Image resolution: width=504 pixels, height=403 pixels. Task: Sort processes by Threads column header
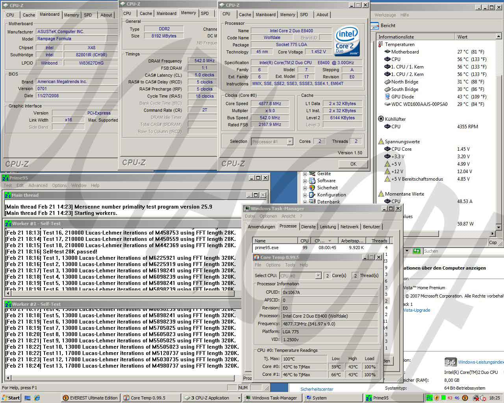379,240
